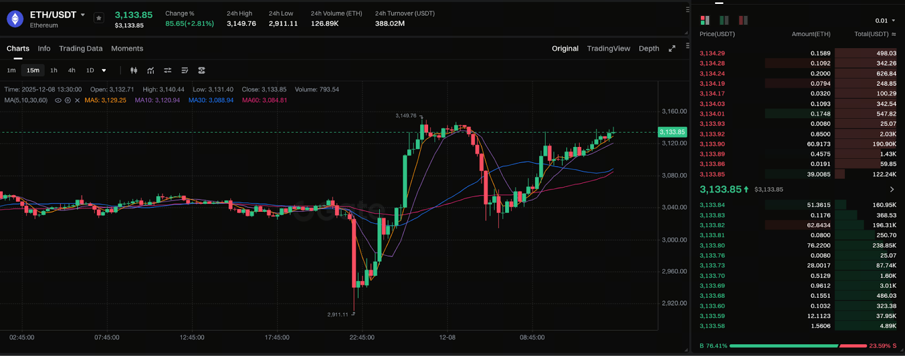This screenshot has height=356, width=905.
Task: Switch to the Info tab
Action: tap(44, 49)
